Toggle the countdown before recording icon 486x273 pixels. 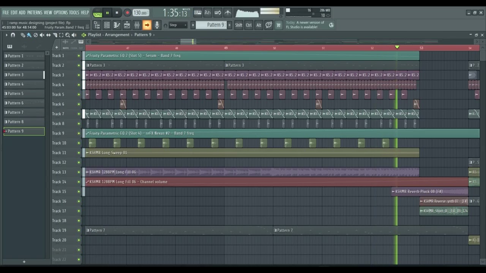(x=208, y=13)
